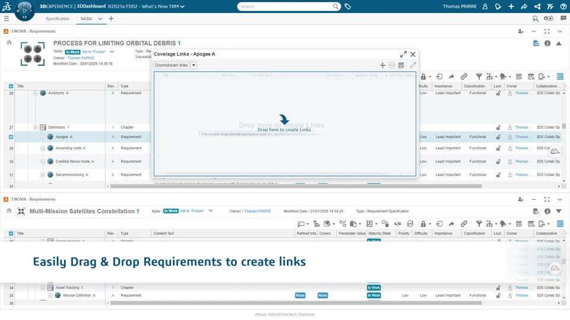The width and height of the screenshot is (570, 320).
Task: Open the state chevron next to the Satellites Set to Frozen
Action: click(210, 211)
